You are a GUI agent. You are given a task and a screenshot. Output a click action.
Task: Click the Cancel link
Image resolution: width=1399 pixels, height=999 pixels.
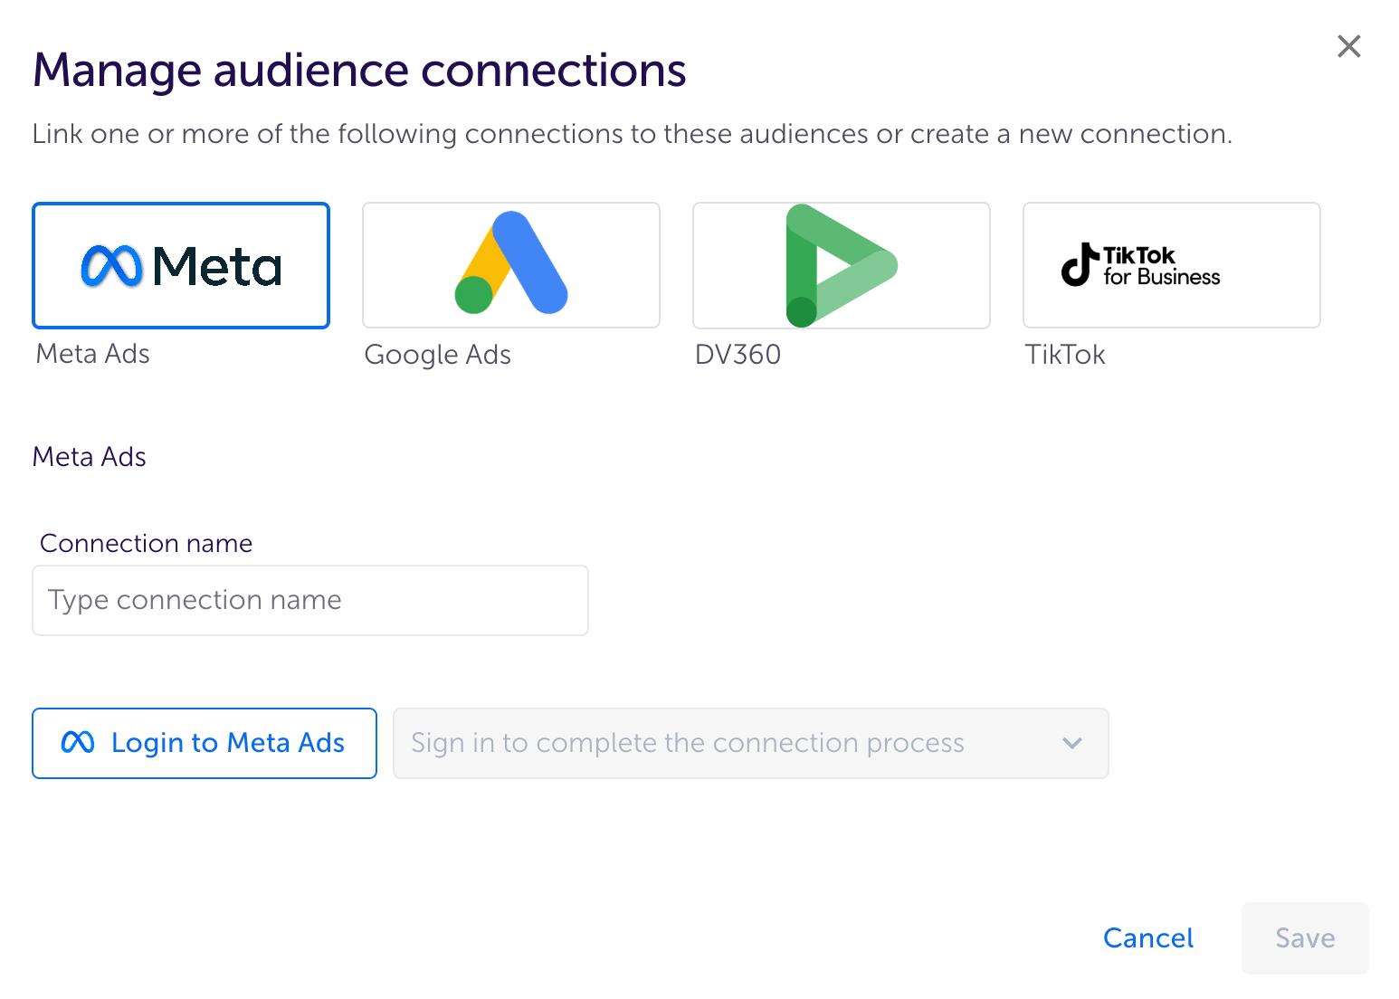point(1148,938)
